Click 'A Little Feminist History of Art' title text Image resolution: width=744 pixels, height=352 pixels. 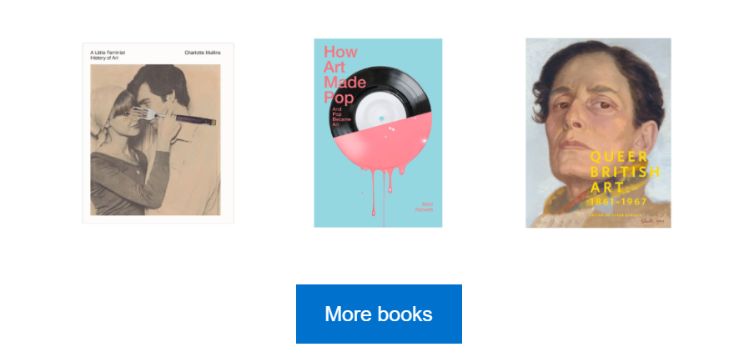tap(108, 55)
